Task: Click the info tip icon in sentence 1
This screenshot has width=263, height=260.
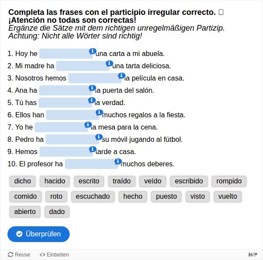Action: point(92,51)
